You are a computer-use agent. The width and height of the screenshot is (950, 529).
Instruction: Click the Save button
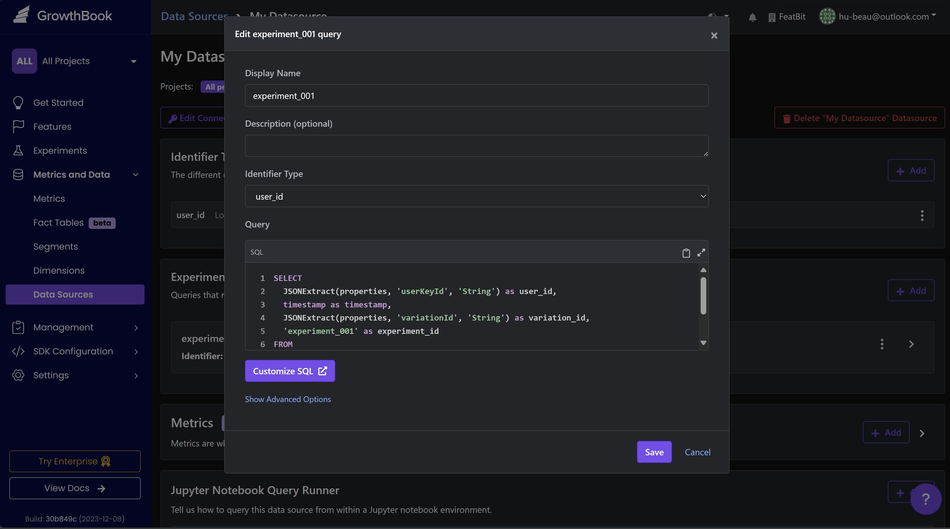(654, 452)
